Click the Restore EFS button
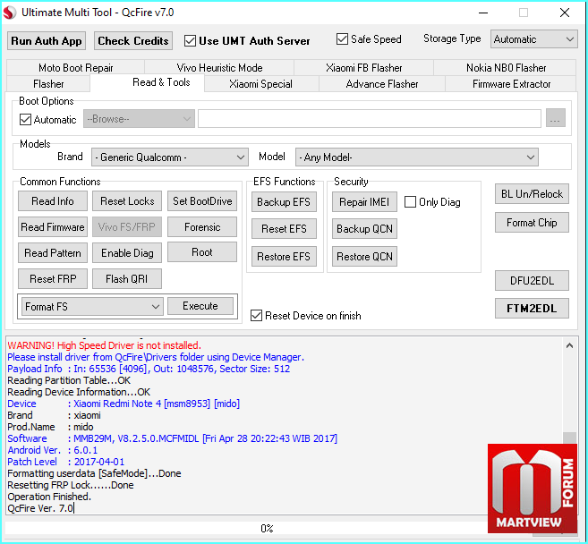This screenshot has height=544, width=588. pyautogui.click(x=284, y=256)
